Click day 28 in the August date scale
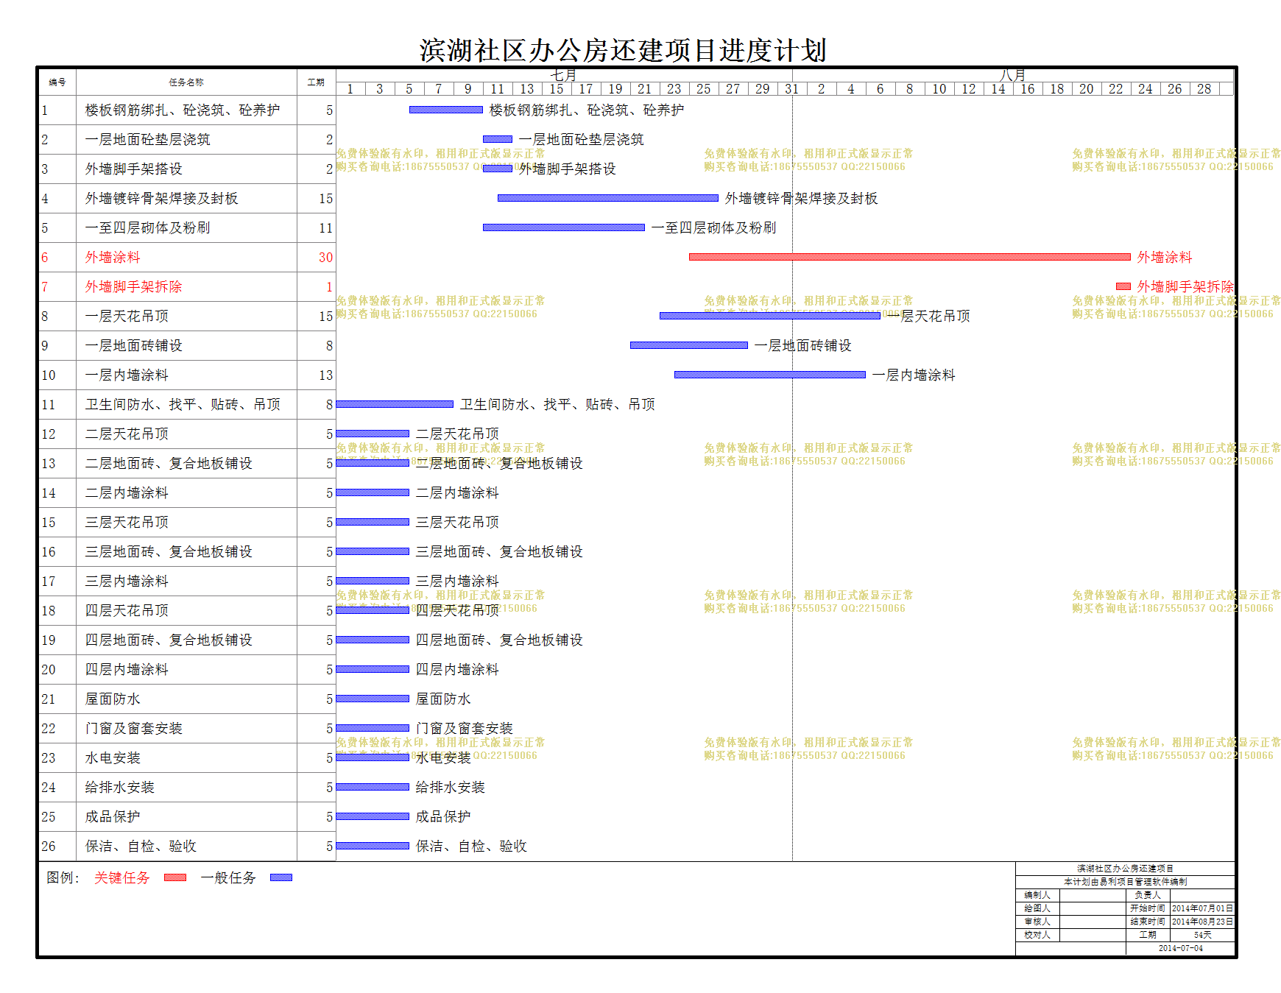1281x993 pixels. click(1204, 89)
